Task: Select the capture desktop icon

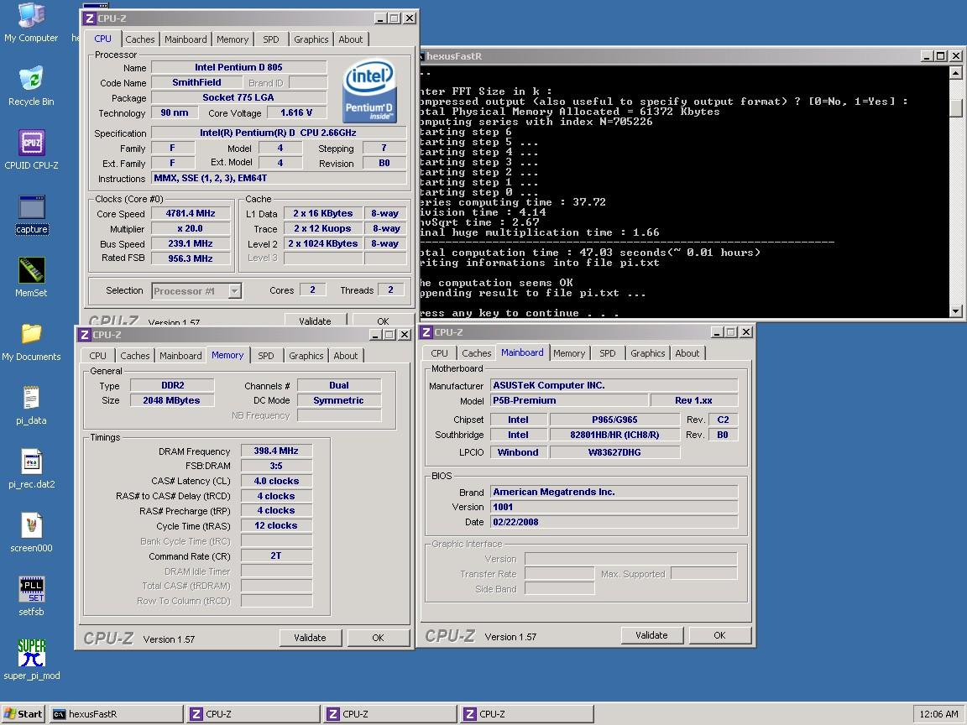Action: [x=31, y=214]
